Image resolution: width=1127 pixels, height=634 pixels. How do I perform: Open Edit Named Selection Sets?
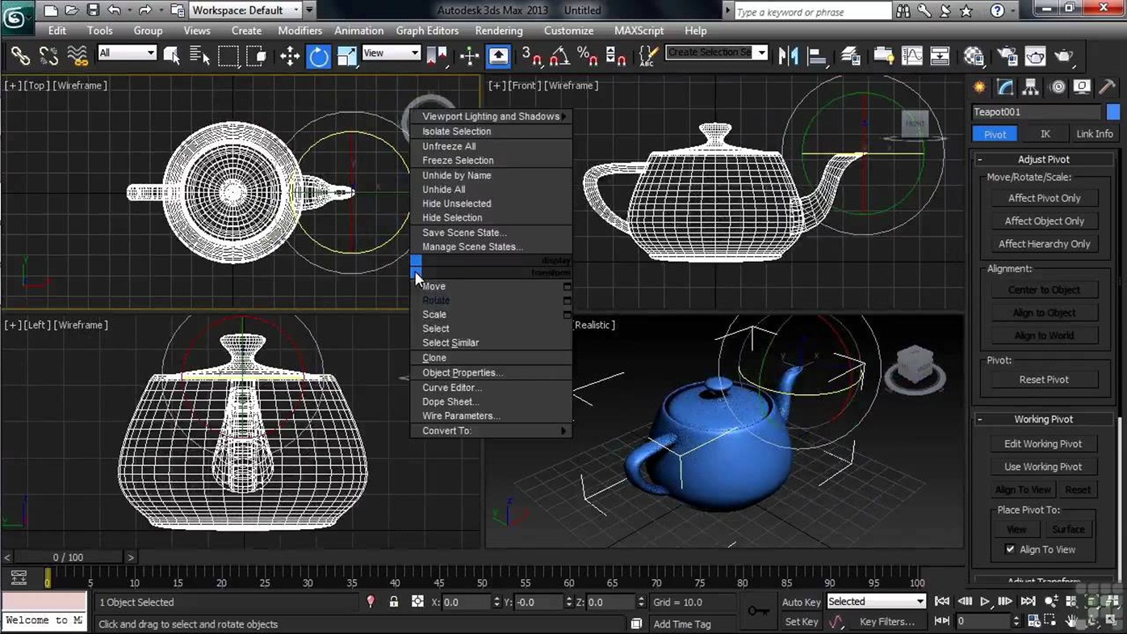(647, 56)
